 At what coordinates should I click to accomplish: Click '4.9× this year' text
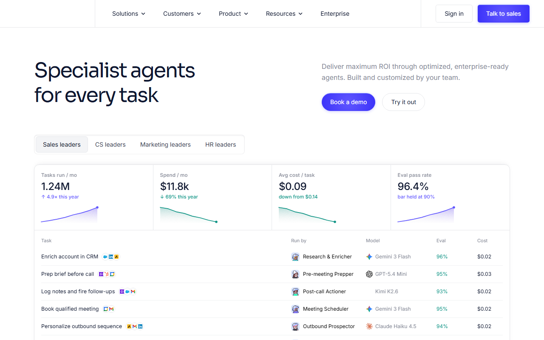coord(60,197)
